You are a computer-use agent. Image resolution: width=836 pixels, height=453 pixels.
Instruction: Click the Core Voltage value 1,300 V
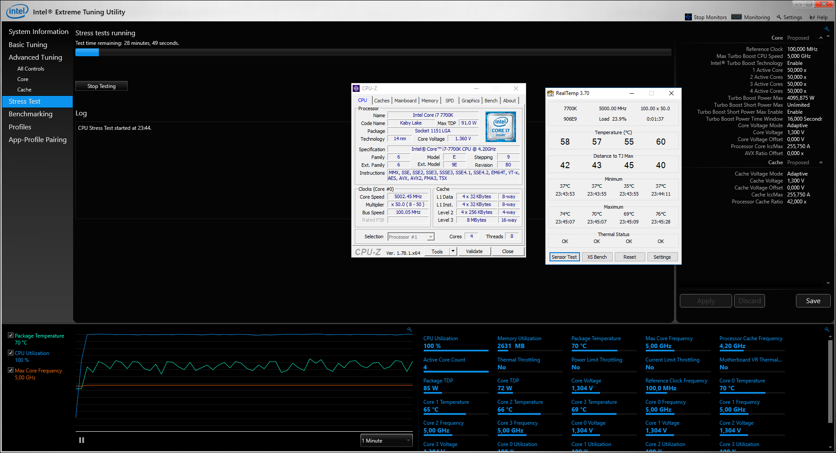click(796, 132)
